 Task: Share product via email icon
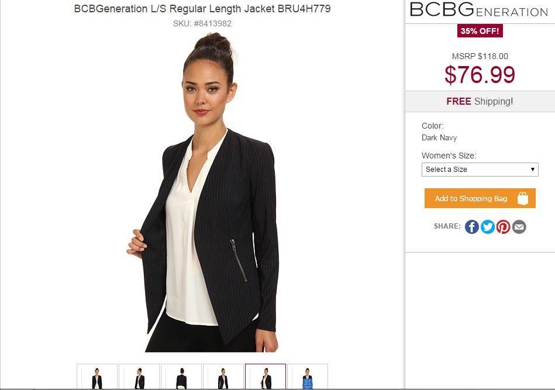point(519,227)
